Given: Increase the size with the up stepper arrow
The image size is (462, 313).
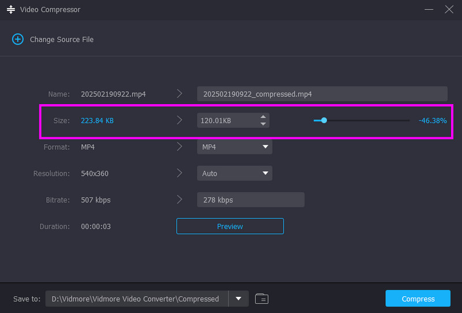Looking at the screenshot, I should point(263,117).
